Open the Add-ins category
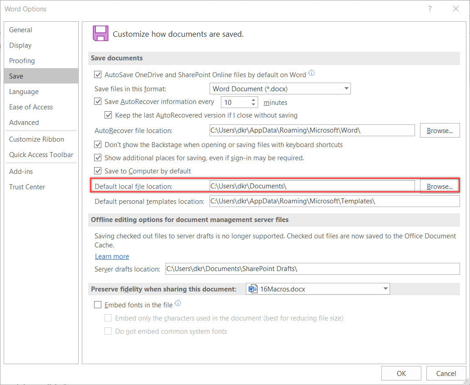This screenshot has height=385, width=470. tap(41, 172)
